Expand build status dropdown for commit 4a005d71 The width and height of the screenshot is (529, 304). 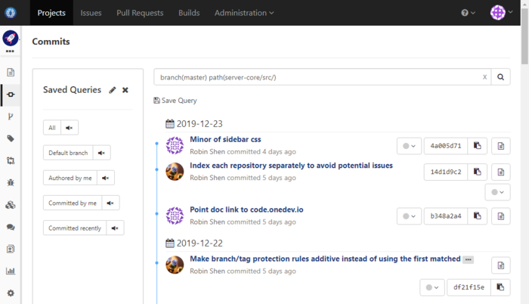point(409,146)
